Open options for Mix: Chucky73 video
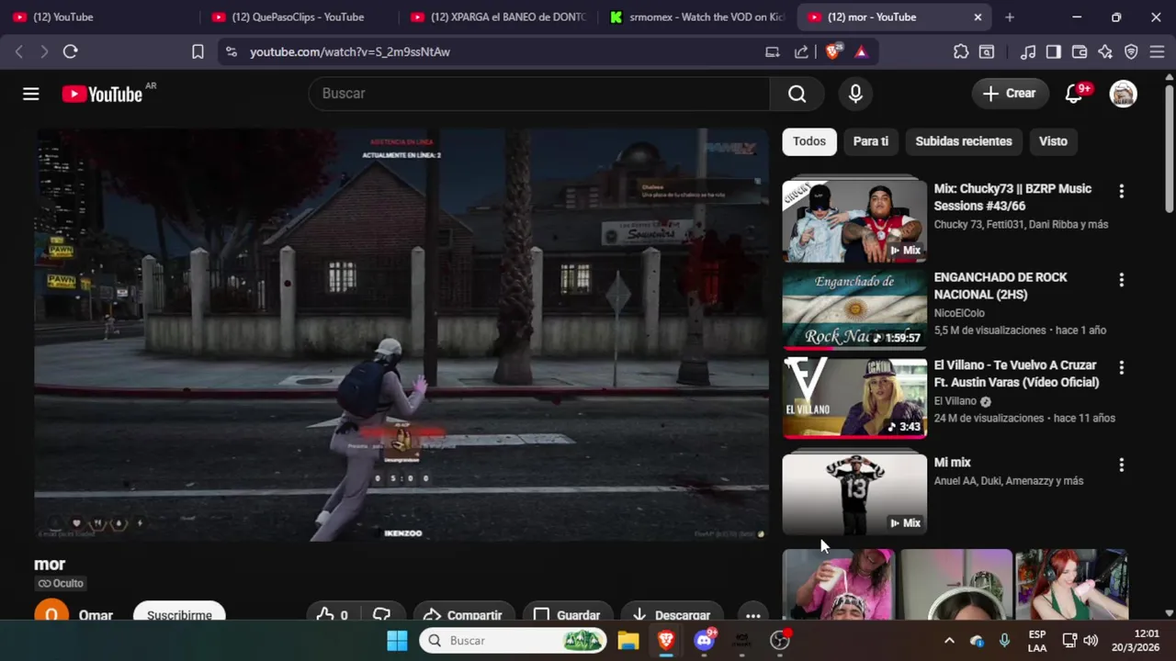 coord(1121,191)
